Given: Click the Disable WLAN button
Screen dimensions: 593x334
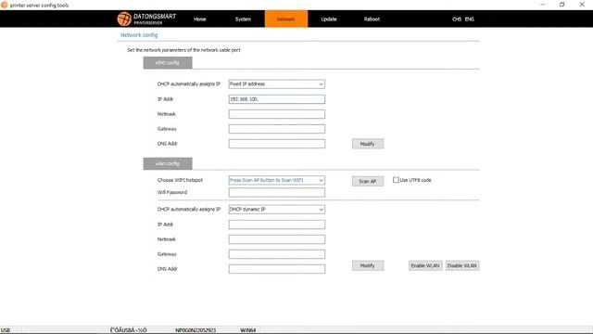Looking at the screenshot, I should point(462,265).
